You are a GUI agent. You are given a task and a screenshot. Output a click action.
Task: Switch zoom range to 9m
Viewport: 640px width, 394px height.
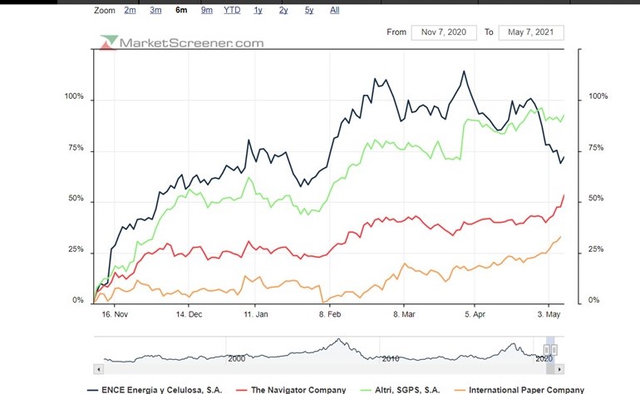[206, 10]
